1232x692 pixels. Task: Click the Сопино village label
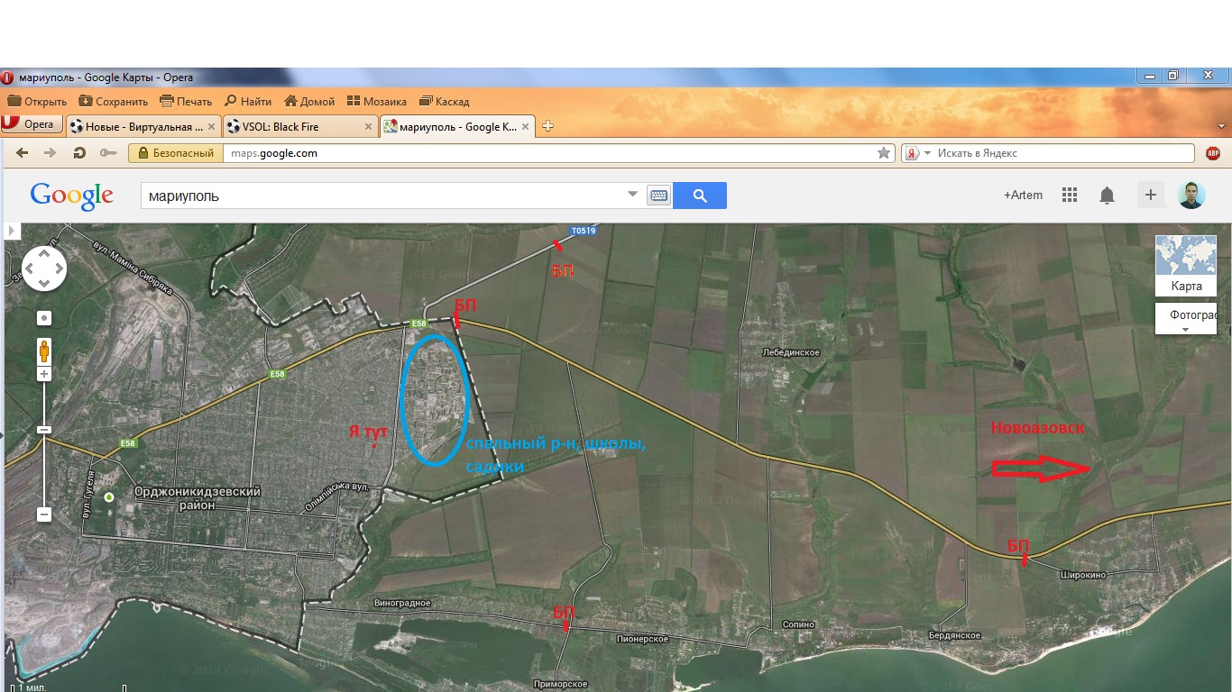(x=798, y=624)
